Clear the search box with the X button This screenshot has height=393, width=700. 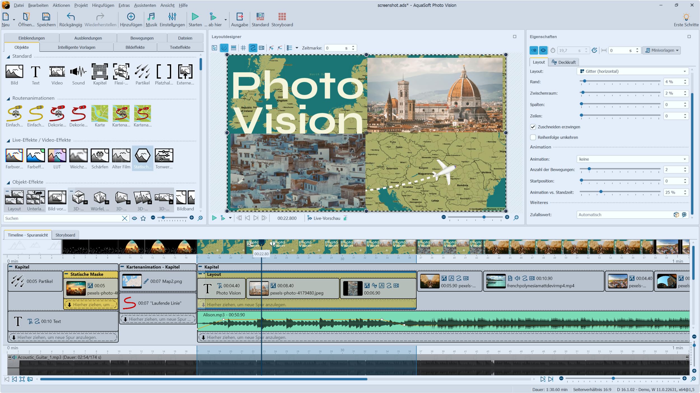pos(125,218)
